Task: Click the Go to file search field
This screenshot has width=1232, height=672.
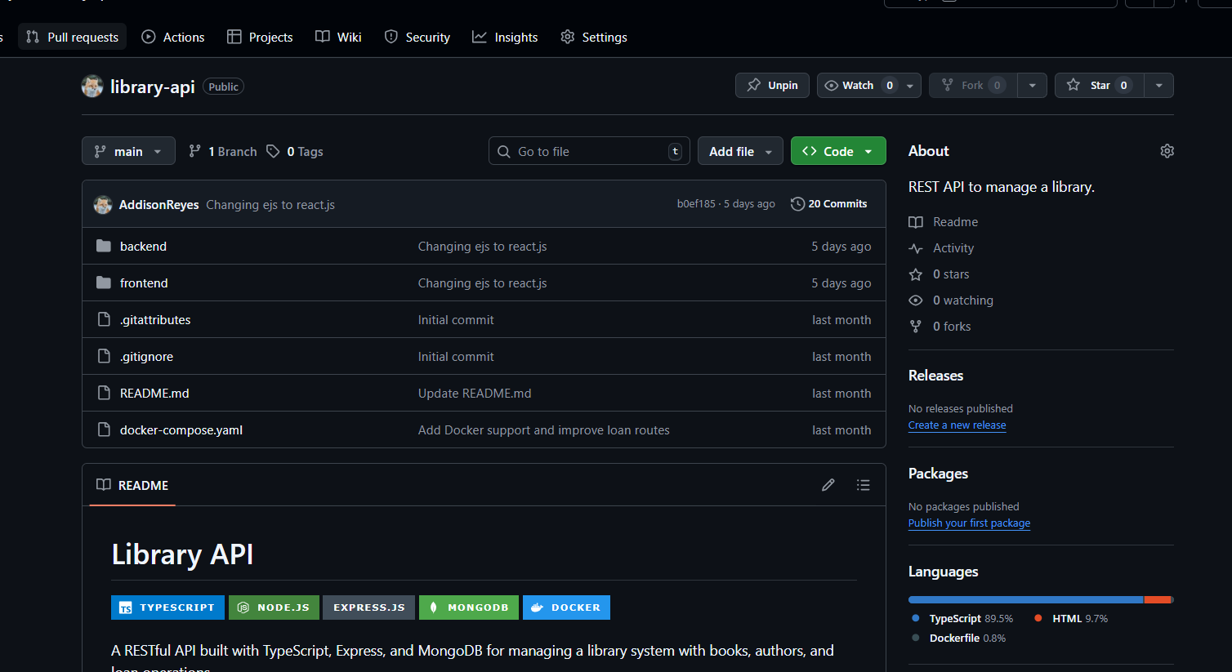Action: [x=588, y=150]
